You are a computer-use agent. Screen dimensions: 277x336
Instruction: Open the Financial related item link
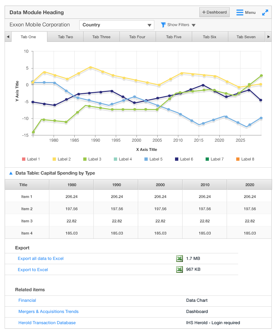coord(27,300)
